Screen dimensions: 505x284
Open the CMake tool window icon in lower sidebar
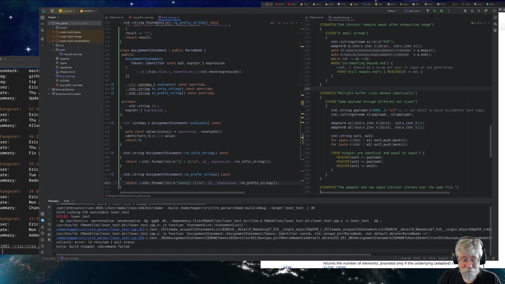[43, 220]
